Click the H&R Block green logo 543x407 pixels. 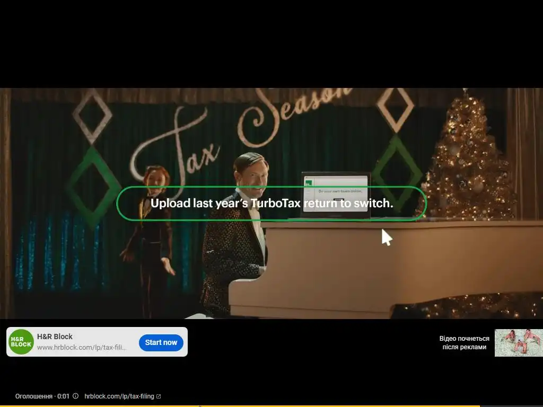pos(21,342)
